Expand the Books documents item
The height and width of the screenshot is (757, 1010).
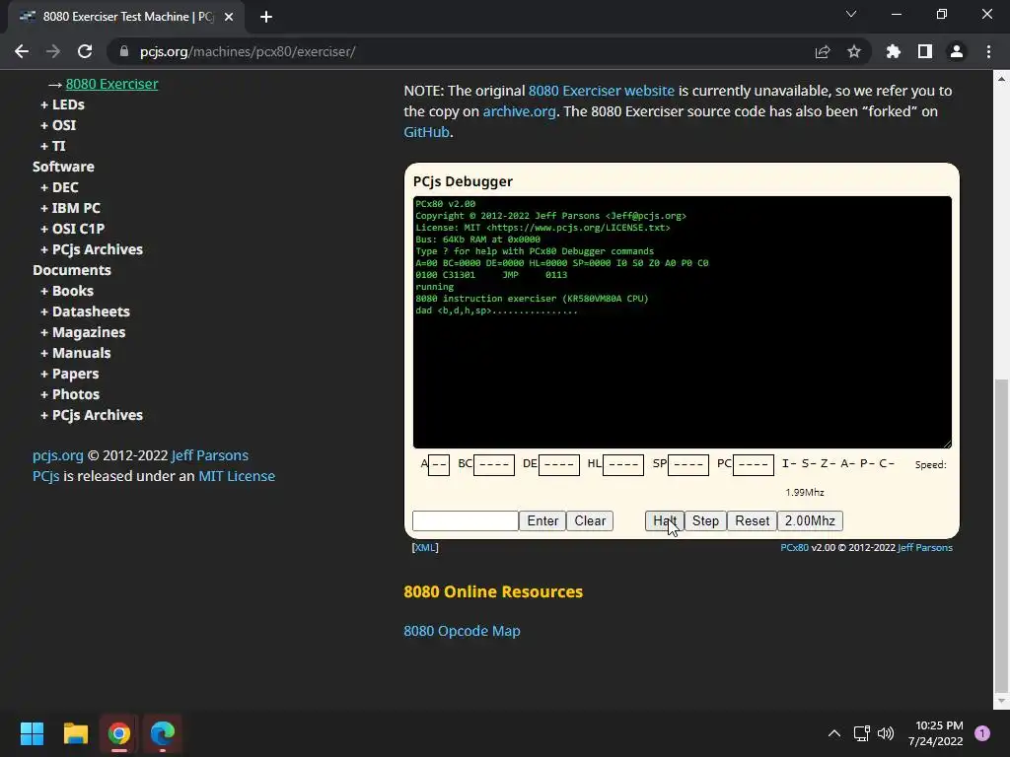coord(67,291)
